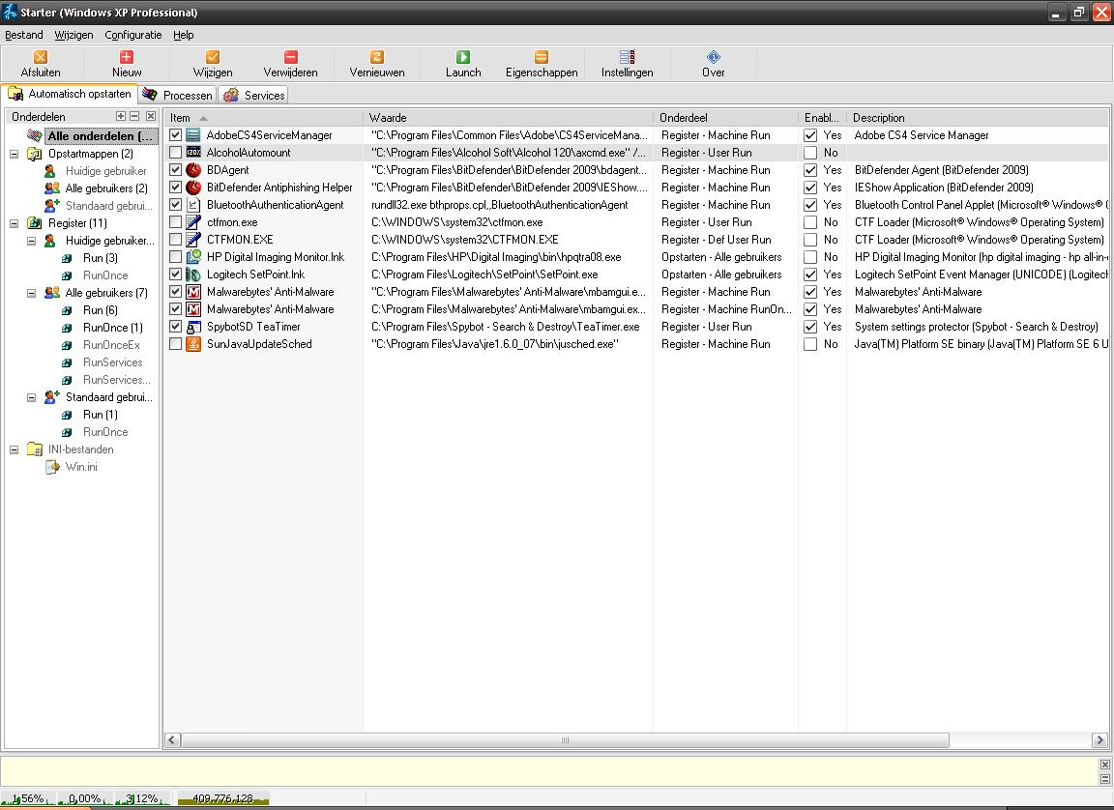Click the AdobeCS4ServiceManager row icon

point(193,135)
